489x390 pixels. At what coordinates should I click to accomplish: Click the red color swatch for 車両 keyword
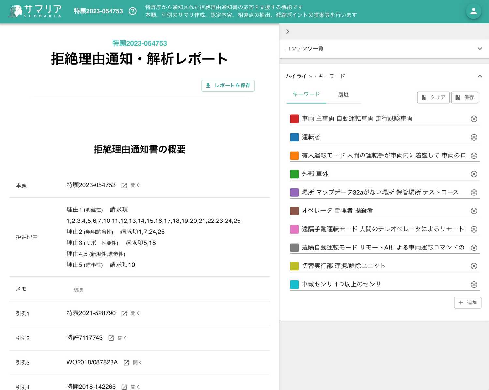[x=294, y=119]
